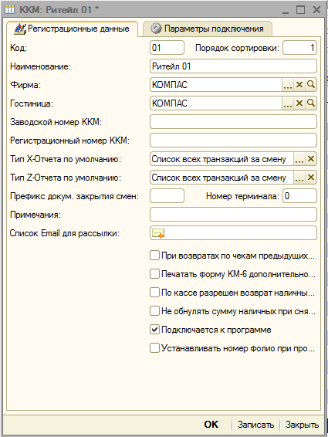Toggle 'При возвратах по чекам предыдущих' checkbox
This screenshot has height=437, width=328.
[154, 256]
